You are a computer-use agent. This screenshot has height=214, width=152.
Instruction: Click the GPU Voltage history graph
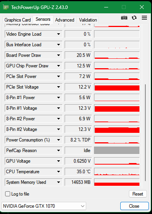[x=117, y=161]
